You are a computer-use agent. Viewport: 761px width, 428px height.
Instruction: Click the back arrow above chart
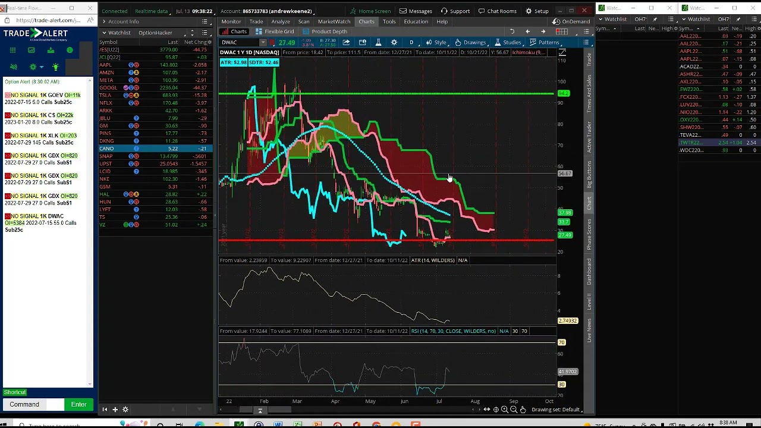point(527,32)
